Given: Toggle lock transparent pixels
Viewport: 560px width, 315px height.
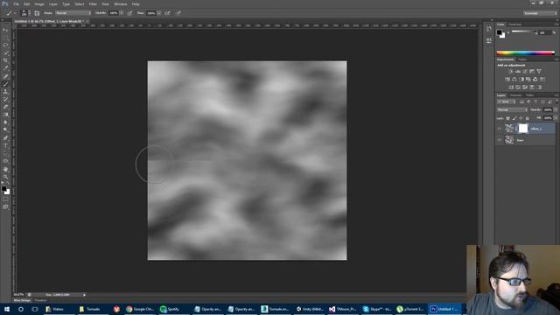Looking at the screenshot, I should [x=507, y=118].
